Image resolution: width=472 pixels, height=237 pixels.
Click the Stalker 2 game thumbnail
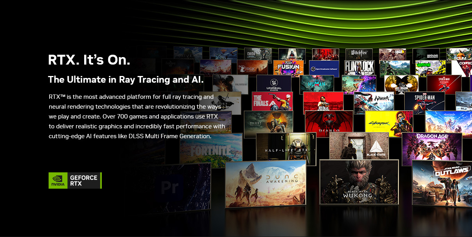pyautogui.click(x=268, y=124)
